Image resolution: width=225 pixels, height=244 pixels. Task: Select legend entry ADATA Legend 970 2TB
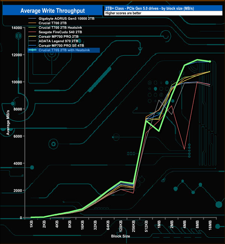(x=58, y=41)
